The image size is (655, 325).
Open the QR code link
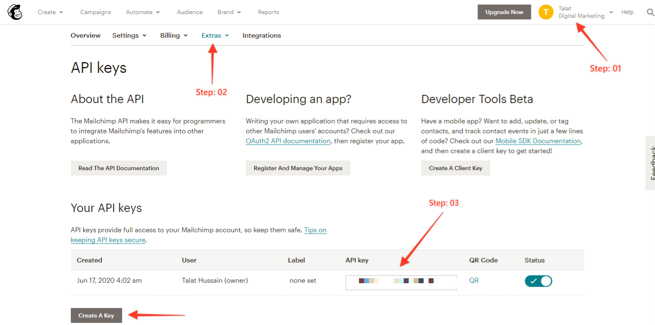(x=474, y=281)
